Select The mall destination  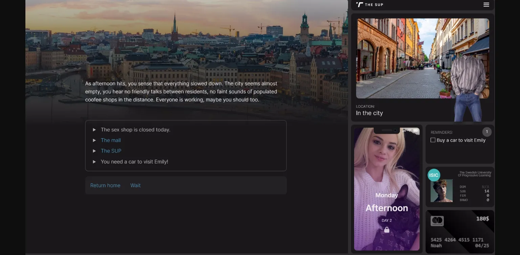111,140
